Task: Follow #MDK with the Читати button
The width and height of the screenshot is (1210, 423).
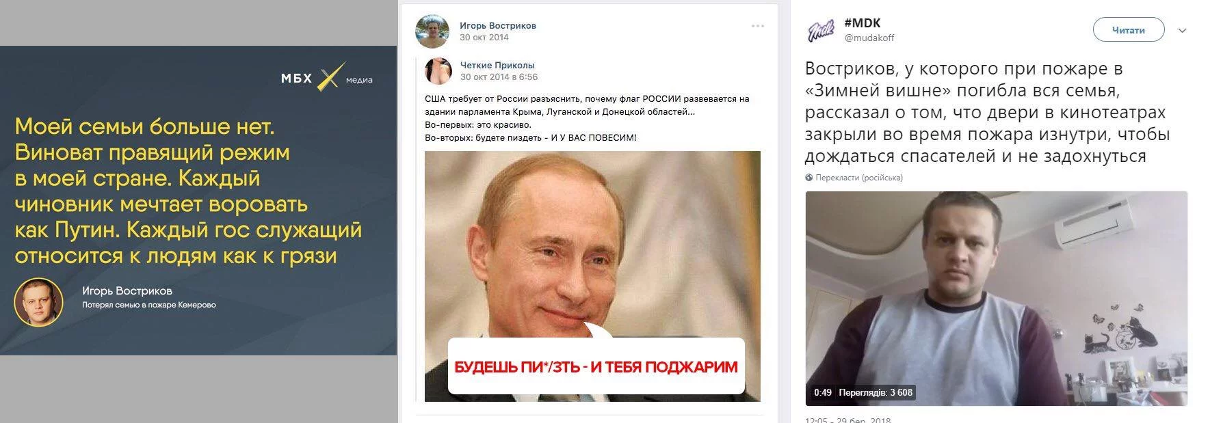Action: click(1129, 30)
